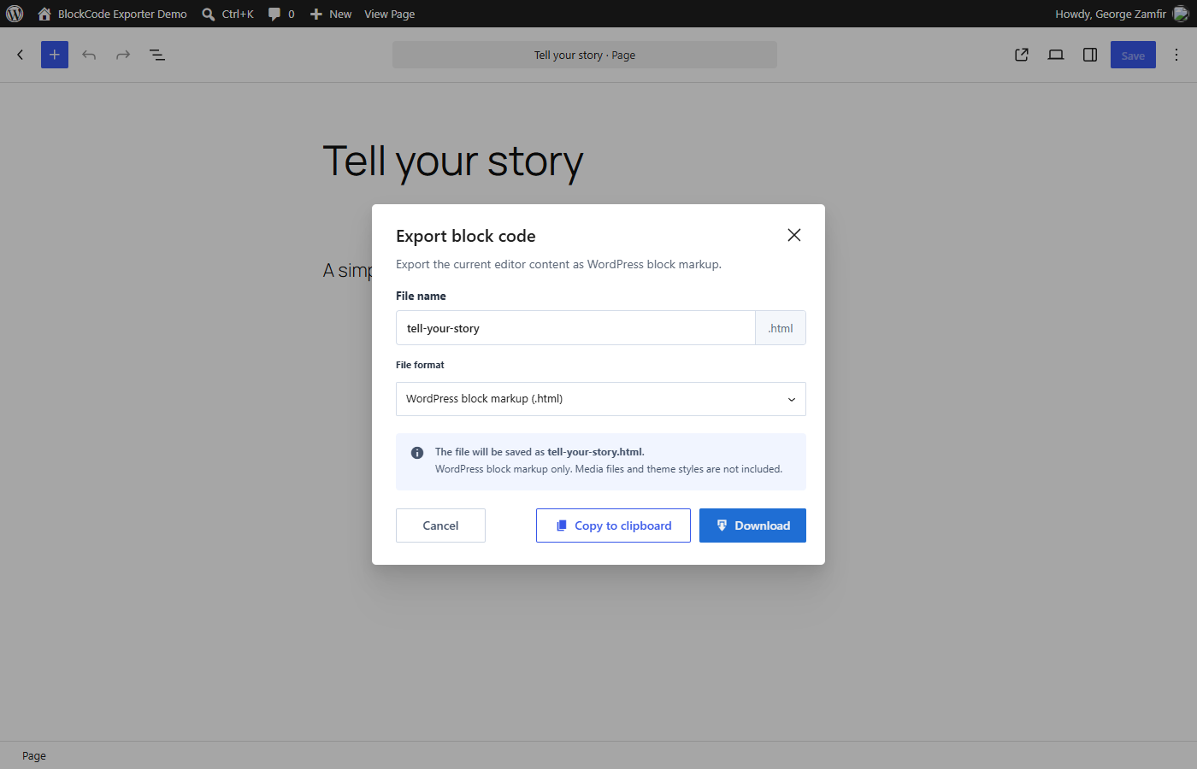
Task: Open the Tell your story command bar
Action: [585, 55]
